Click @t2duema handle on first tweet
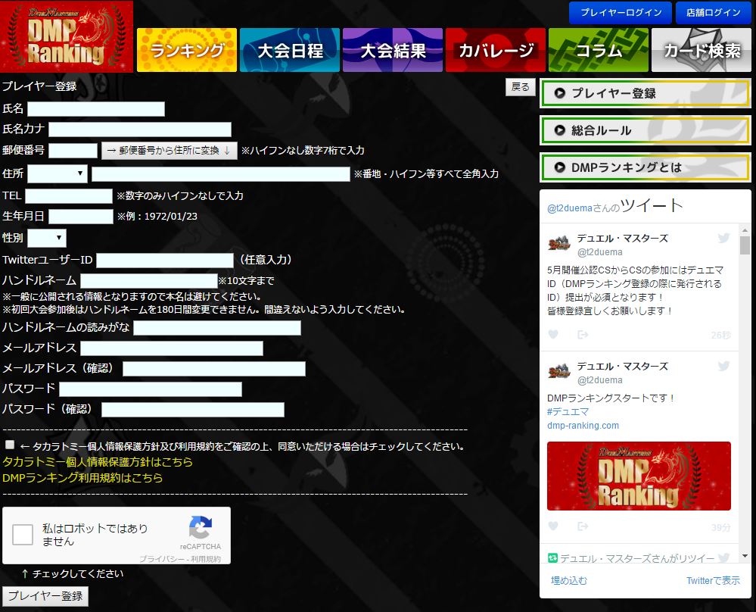This screenshot has height=612, width=756. pyautogui.click(x=600, y=252)
